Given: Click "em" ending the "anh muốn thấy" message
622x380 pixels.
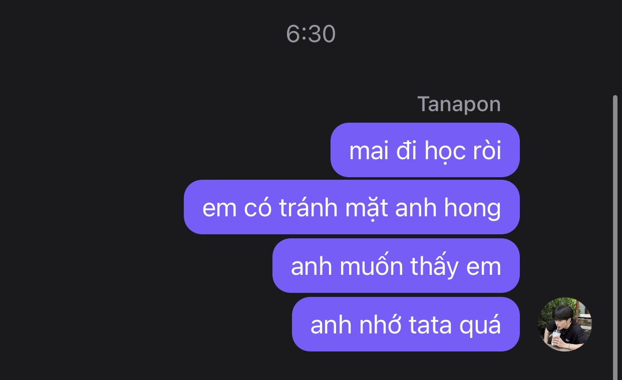Looking at the screenshot, I should click(x=484, y=267).
